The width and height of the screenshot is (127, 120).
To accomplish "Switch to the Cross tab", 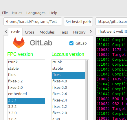I will [30, 32].
